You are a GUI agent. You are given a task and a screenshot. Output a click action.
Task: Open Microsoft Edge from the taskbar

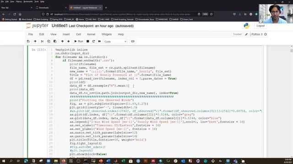click(26, 161)
